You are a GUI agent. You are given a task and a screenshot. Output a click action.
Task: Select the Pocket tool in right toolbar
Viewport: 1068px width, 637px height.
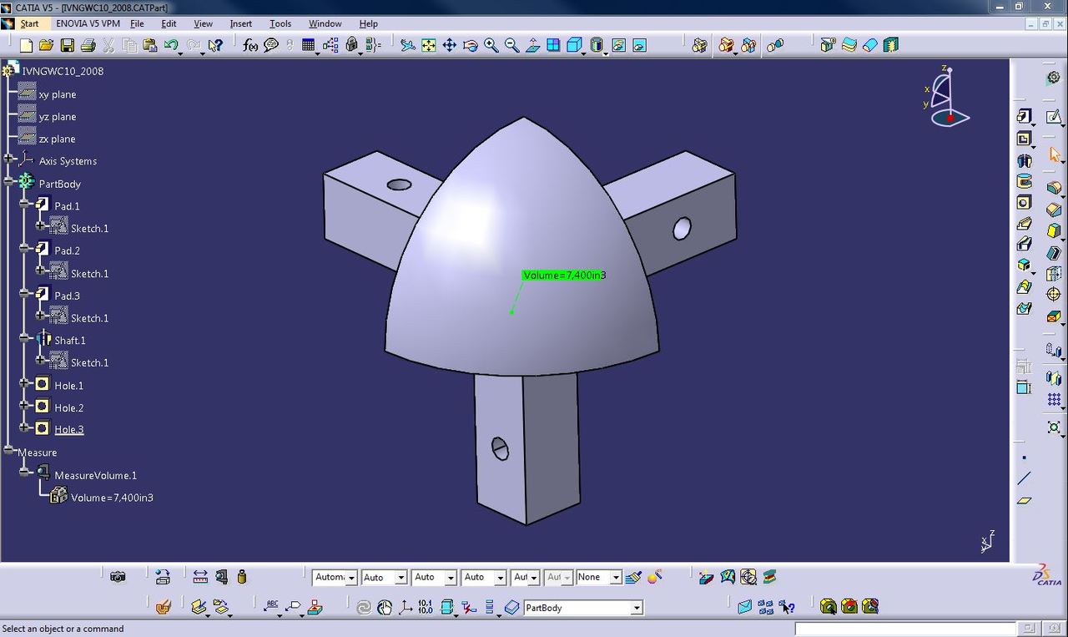(1025, 139)
